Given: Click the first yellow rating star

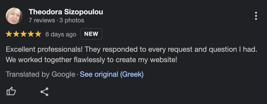Looking at the screenshot, I should 9,34.
